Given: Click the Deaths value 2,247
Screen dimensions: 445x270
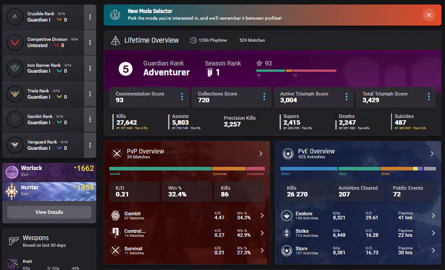Looking at the screenshot, I should (347, 122).
